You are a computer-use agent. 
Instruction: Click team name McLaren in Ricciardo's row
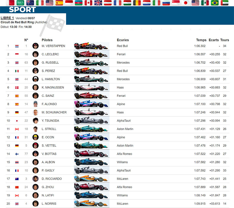coord(123,179)
